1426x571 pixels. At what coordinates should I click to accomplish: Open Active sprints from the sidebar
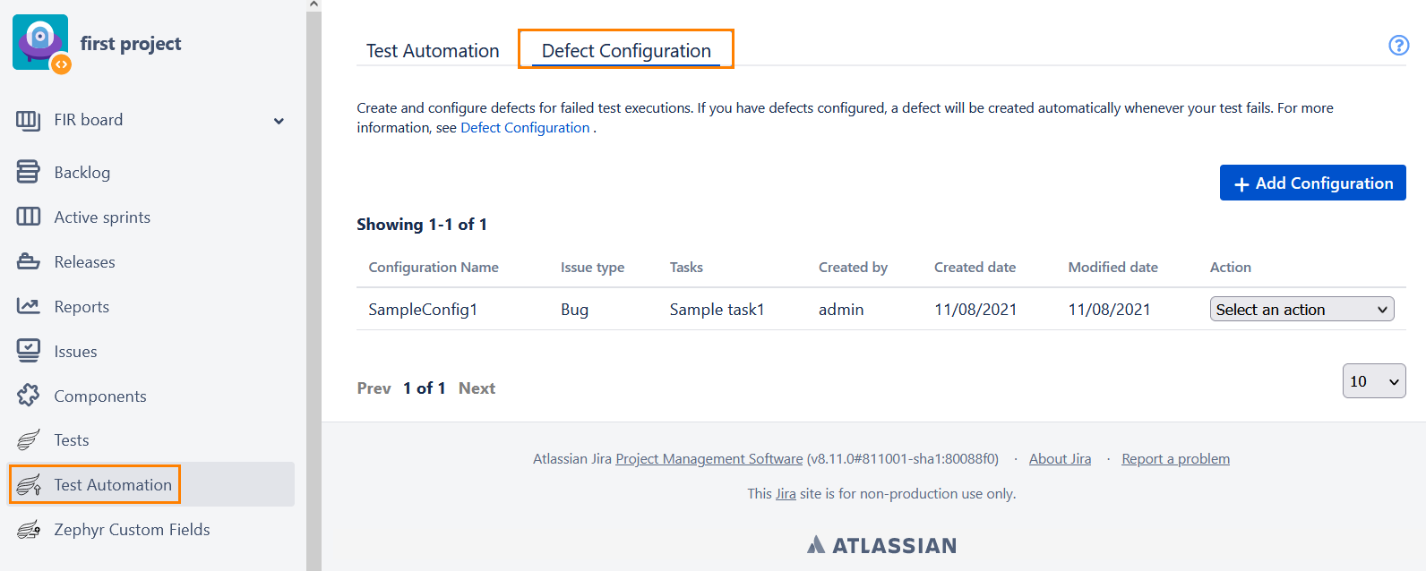30,217
